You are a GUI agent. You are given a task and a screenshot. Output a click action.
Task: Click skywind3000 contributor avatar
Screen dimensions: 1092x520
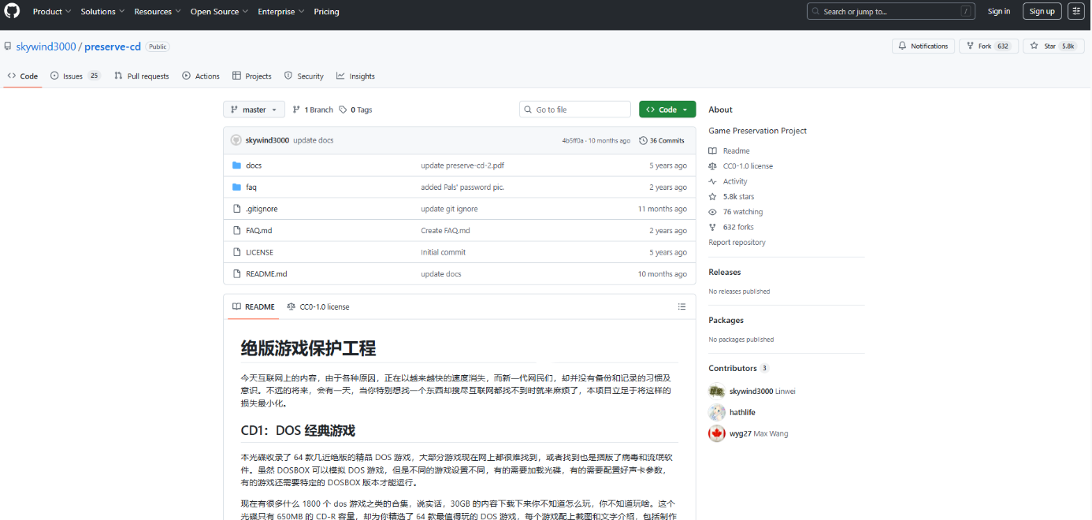point(716,392)
